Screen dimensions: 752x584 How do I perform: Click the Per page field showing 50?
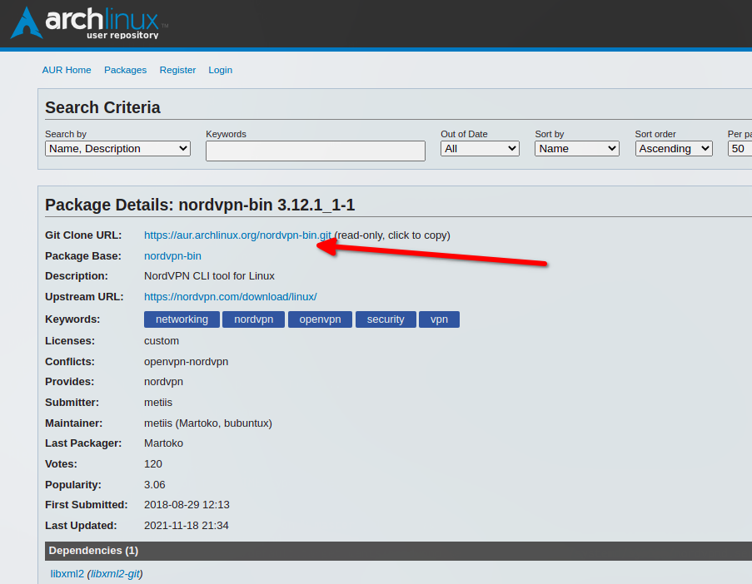[740, 149]
